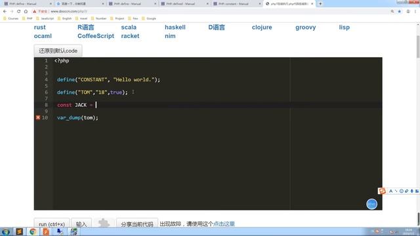Open the English bookmark folder
Image resolution: width=420 pixels, height=236 pixels.
pyautogui.click(x=64, y=18)
